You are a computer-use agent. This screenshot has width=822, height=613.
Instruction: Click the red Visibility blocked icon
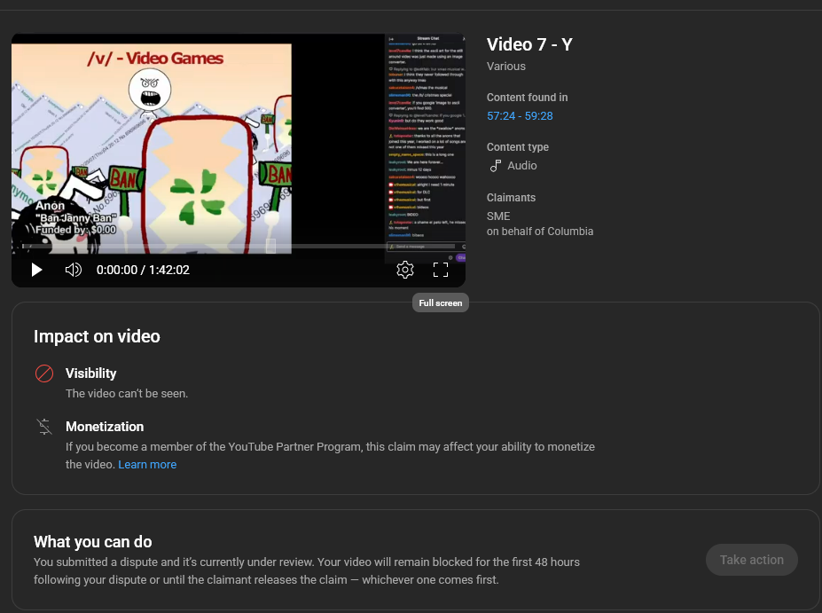[x=44, y=373]
